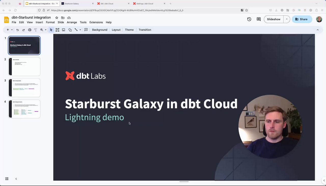Open the Edit menu
The width and height of the screenshot is (326, 186).
[21, 22]
